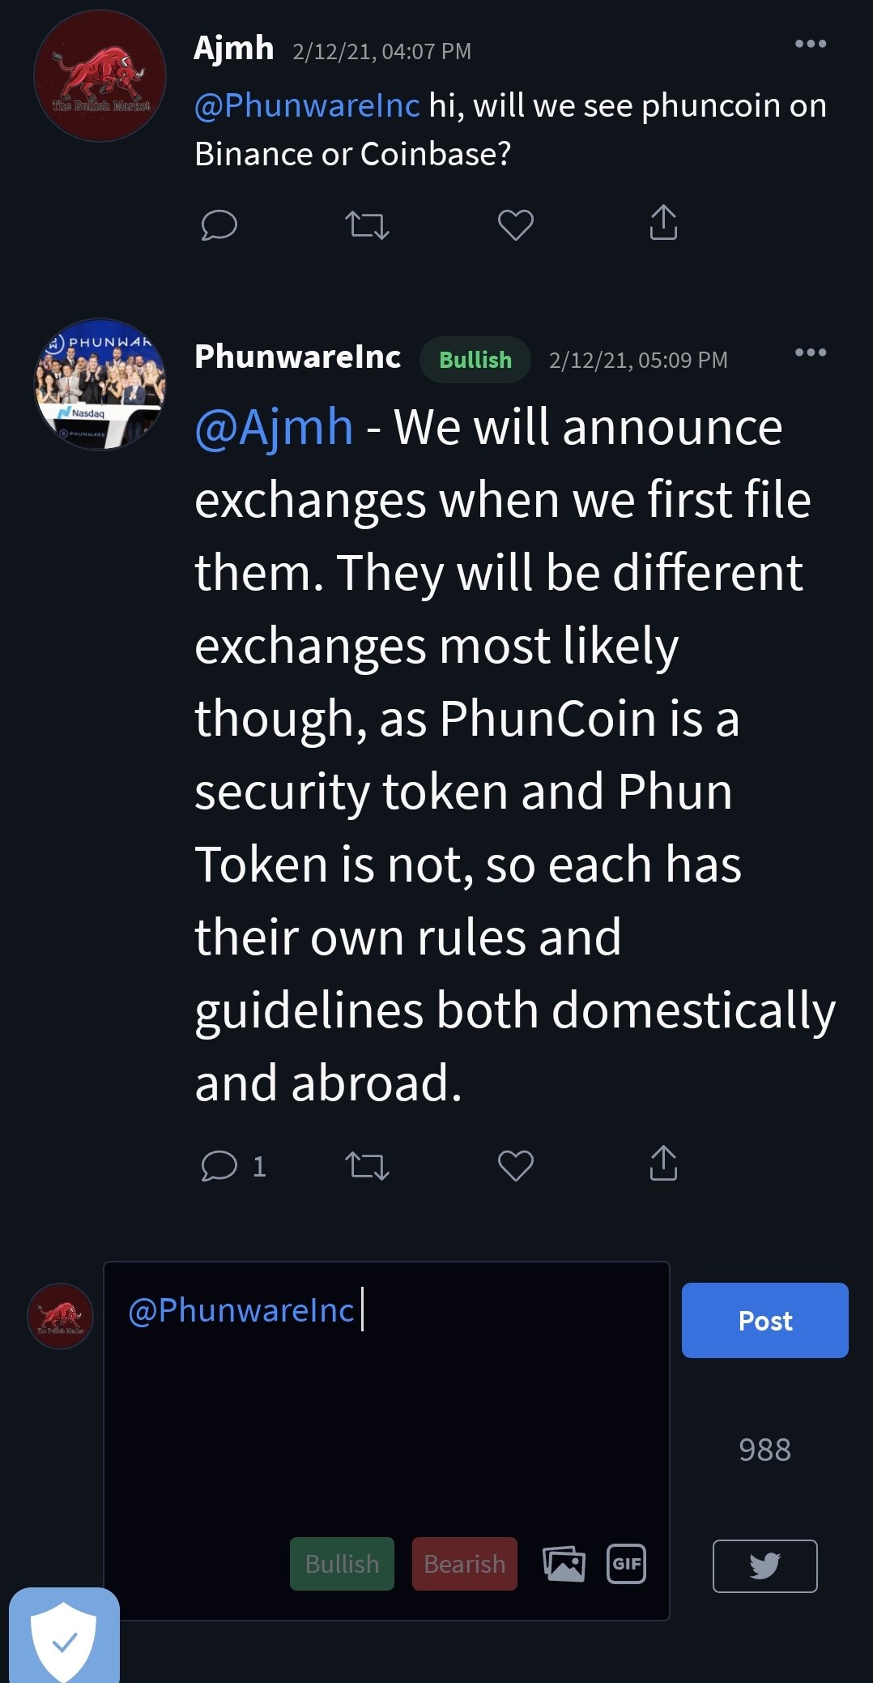Like PhunwareInc's reply

[x=515, y=1165]
